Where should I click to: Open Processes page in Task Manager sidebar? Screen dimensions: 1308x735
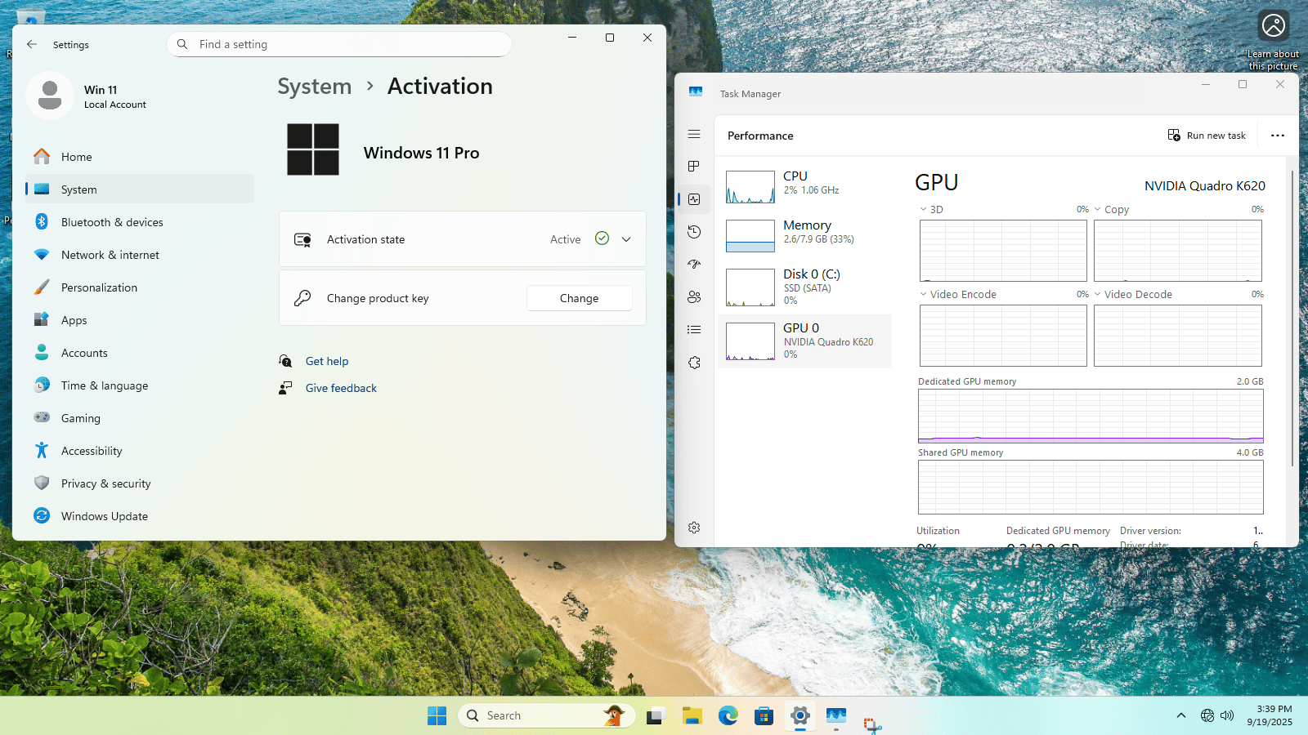tap(694, 167)
